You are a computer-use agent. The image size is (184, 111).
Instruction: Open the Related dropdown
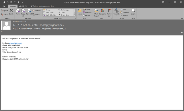coord(124,13)
